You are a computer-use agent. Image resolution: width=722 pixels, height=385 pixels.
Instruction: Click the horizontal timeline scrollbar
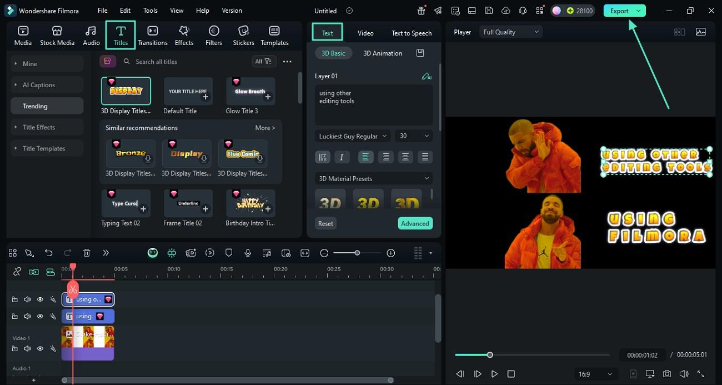point(227,380)
